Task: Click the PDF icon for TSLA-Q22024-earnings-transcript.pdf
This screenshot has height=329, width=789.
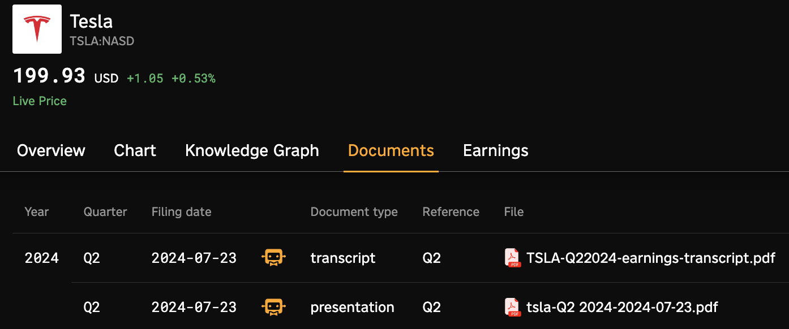Action: point(513,258)
